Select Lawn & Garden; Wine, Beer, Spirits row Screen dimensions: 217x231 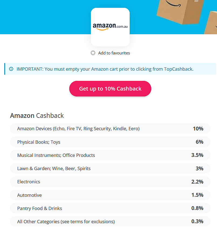click(110, 168)
